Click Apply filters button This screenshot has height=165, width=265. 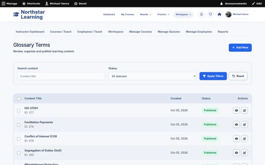213,76
